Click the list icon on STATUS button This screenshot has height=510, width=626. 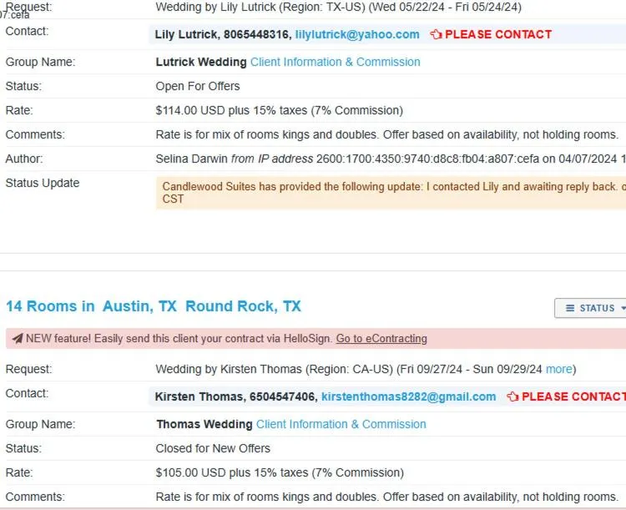pos(571,308)
